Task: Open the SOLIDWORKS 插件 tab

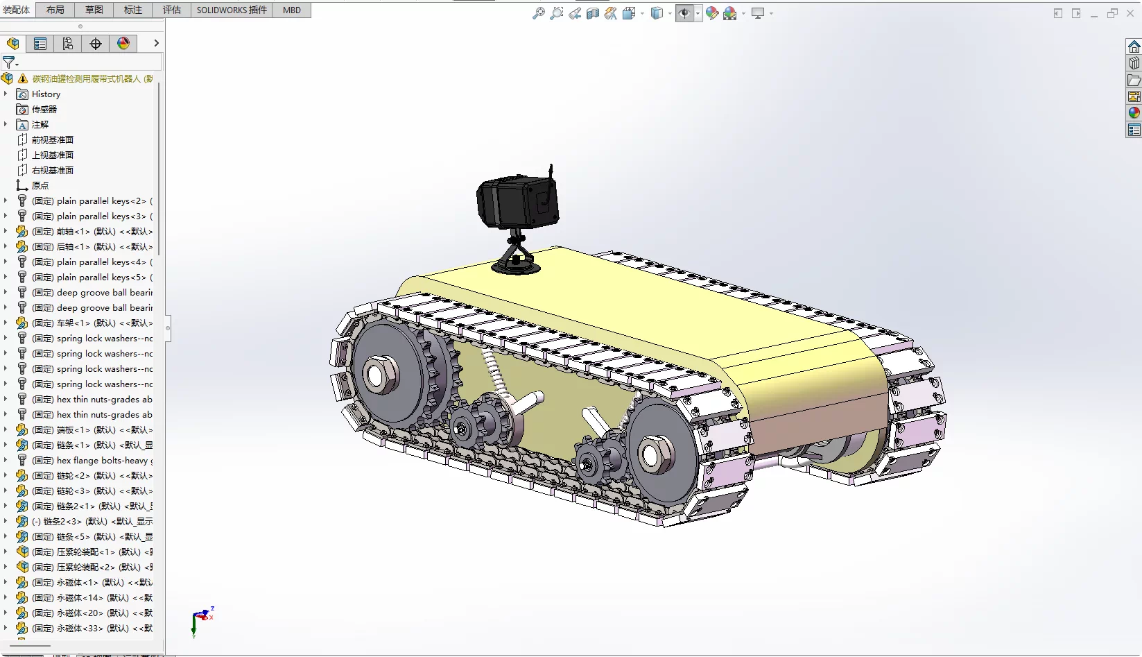Action: point(232,10)
